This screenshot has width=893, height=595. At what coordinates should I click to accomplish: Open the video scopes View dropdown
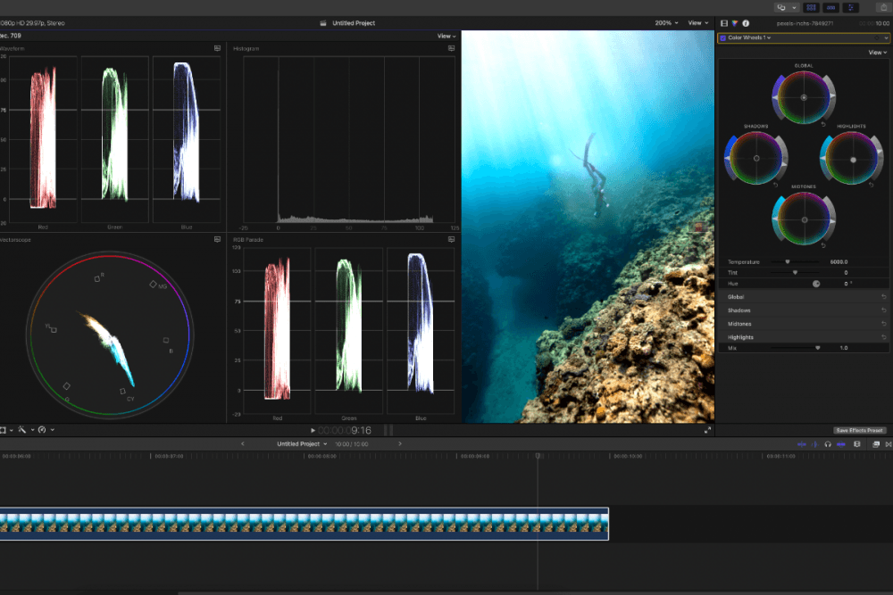coord(446,36)
